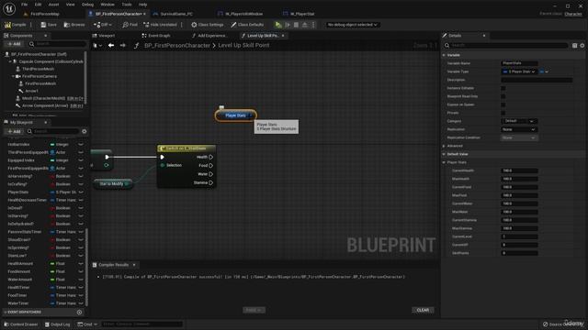Open the Diff dropdown in toolbar
Screen dimensions: 588x330
(102, 25)
